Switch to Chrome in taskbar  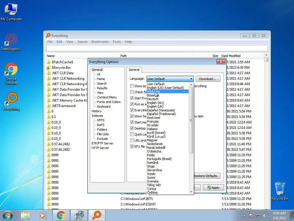[x=61, y=215]
